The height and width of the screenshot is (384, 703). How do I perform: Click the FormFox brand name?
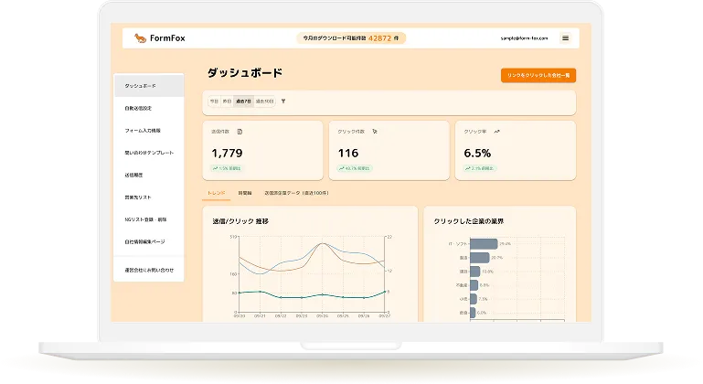167,38
